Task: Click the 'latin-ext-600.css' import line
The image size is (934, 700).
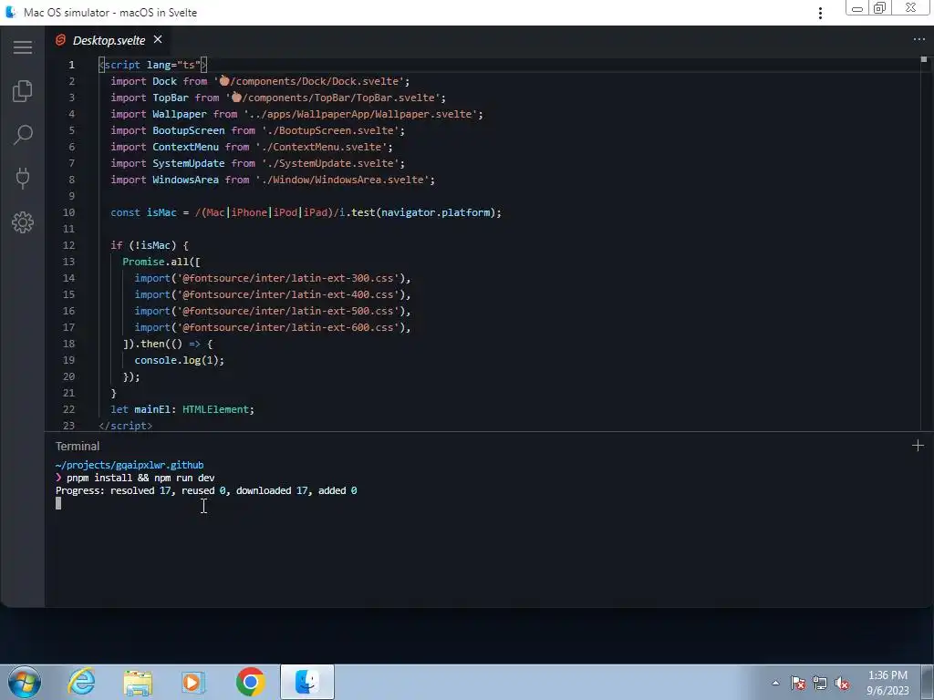Action: point(272,327)
